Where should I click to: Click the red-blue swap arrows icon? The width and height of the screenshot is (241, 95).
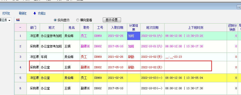pos(18,20)
